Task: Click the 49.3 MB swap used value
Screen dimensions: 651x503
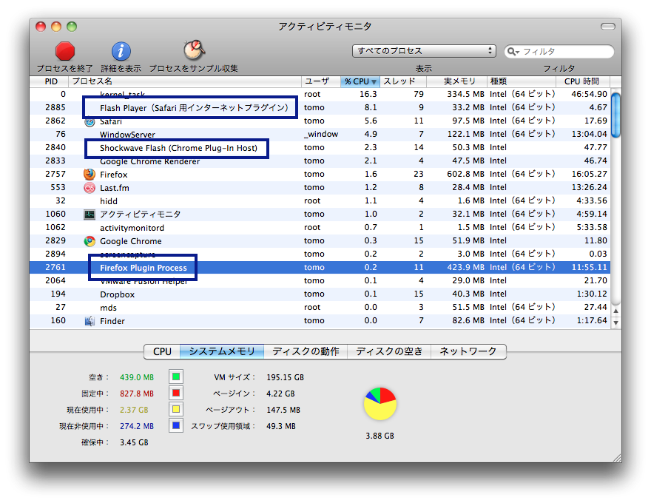Action: click(281, 426)
